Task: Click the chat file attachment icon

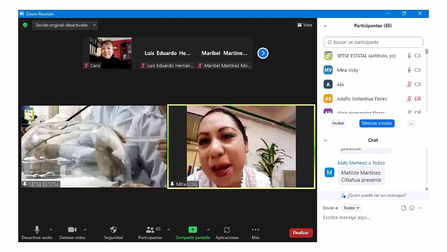Action: tap(404, 208)
